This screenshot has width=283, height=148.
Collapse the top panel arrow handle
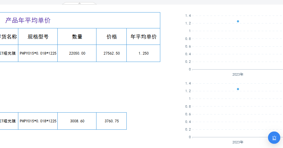click(79, 3)
